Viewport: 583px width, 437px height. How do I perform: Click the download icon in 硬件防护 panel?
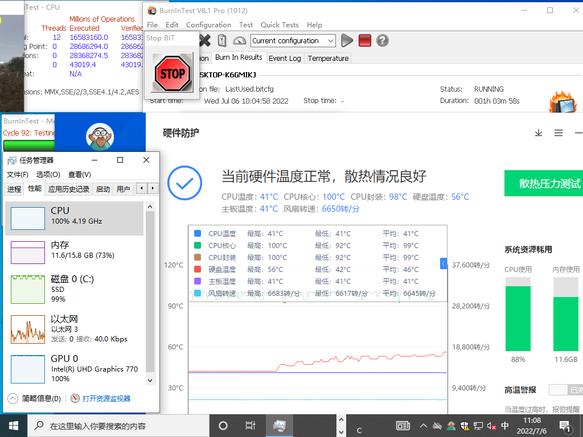(539, 133)
